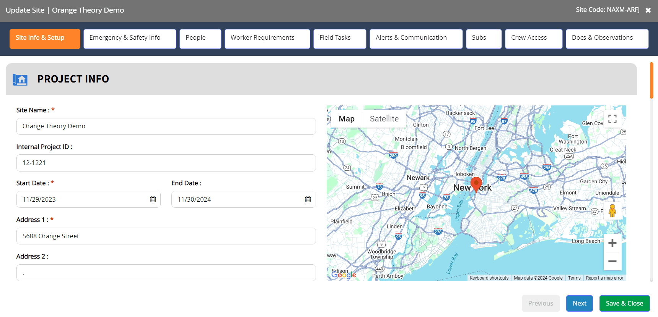Viewport: 658px width, 317px height.
Task: Click the Perth Amboy label on the map
Action: coord(388,276)
